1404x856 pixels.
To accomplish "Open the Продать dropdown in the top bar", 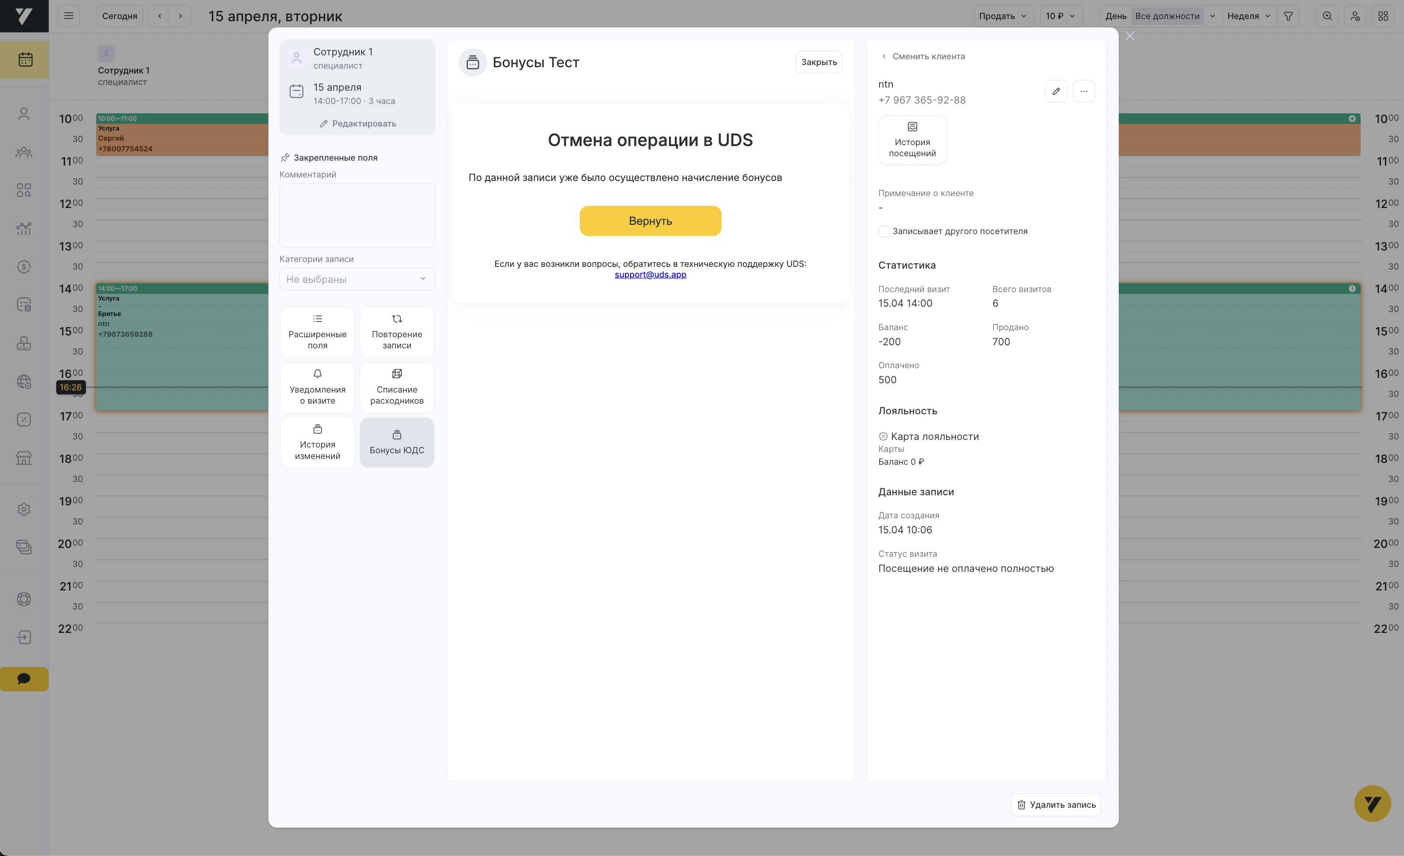I will pyautogui.click(x=1002, y=16).
